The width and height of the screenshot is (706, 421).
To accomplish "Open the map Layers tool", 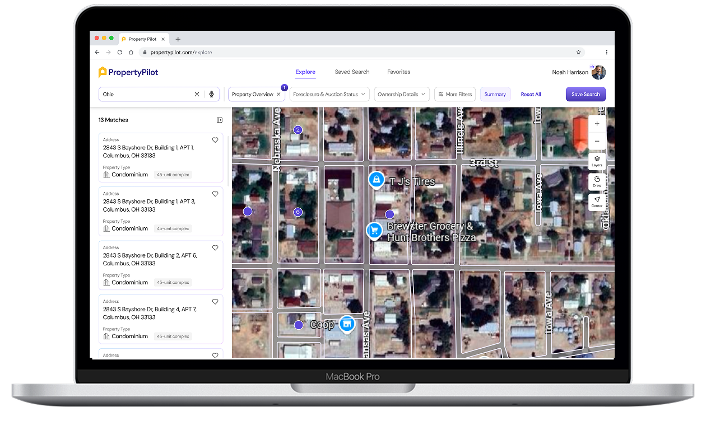I will pos(597,161).
